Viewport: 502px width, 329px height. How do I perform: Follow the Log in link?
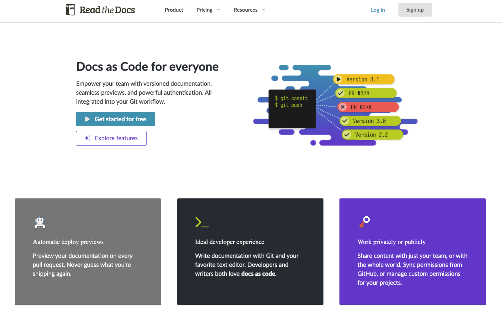click(378, 10)
